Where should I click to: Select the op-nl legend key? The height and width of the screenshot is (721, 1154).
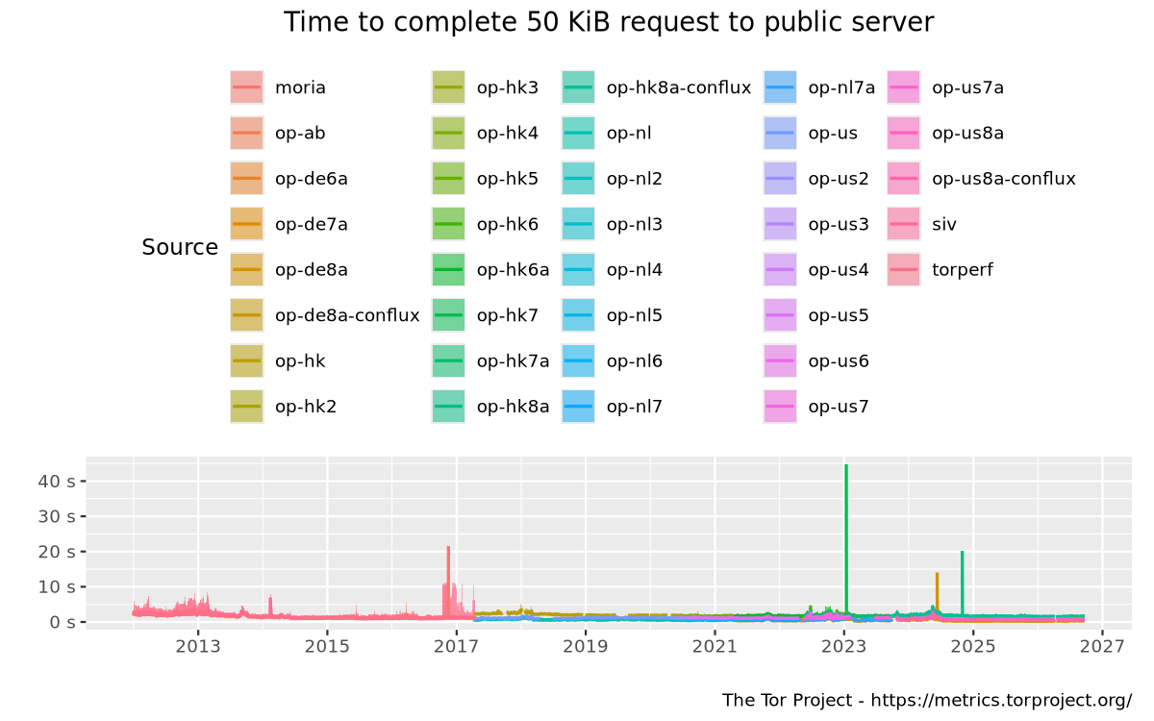coord(579,133)
